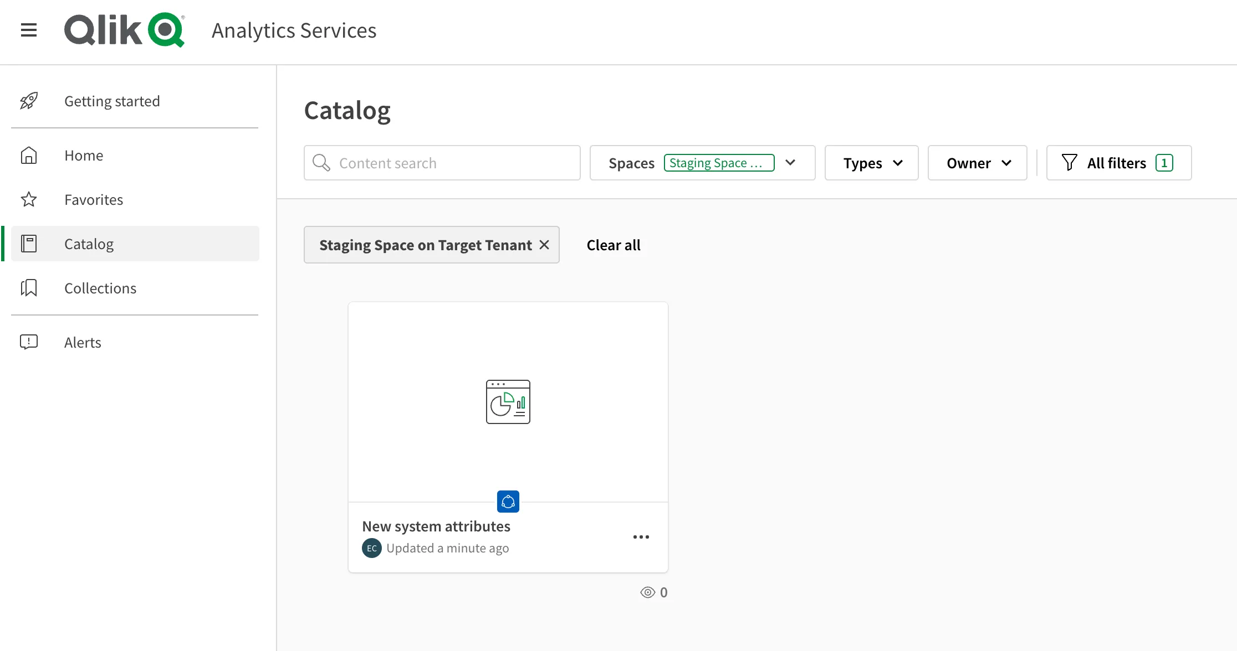Viewport: 1237px width, 651px height.
Task: Navigate to Home using sidebar icon
Action: point(29,154)
